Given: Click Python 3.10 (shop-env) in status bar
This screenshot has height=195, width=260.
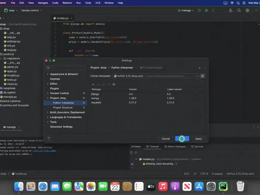Looking at the screenshot, I should tap(240, 174).
